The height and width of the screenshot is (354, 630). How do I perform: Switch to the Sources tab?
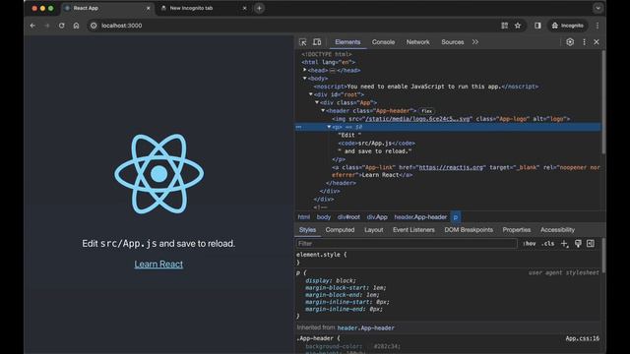point(453,42)
